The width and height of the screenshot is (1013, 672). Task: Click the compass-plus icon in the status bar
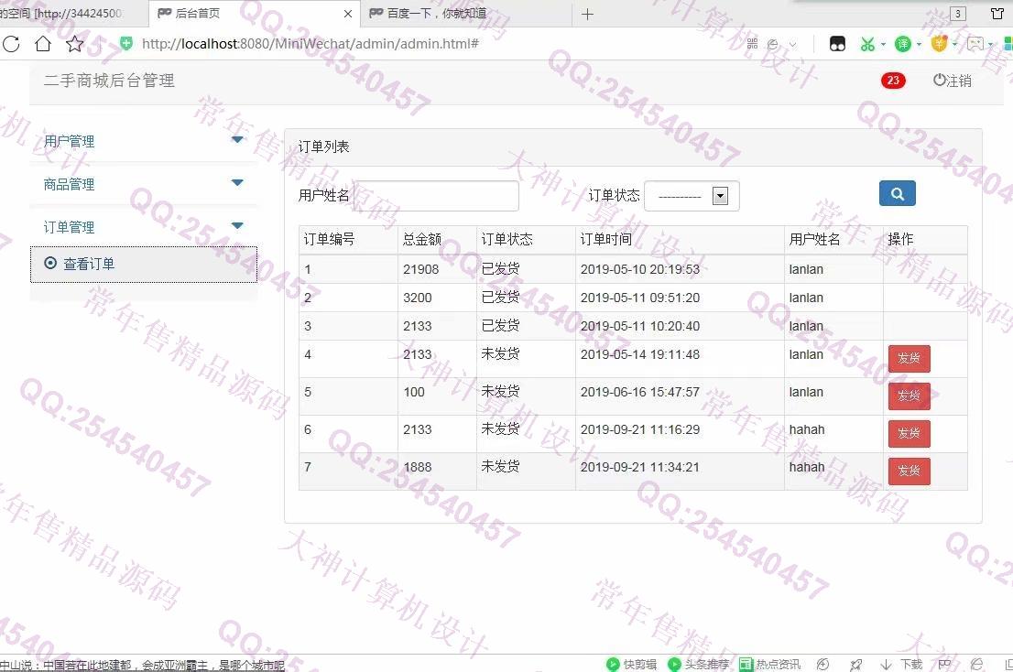click(x=822, y=665)
